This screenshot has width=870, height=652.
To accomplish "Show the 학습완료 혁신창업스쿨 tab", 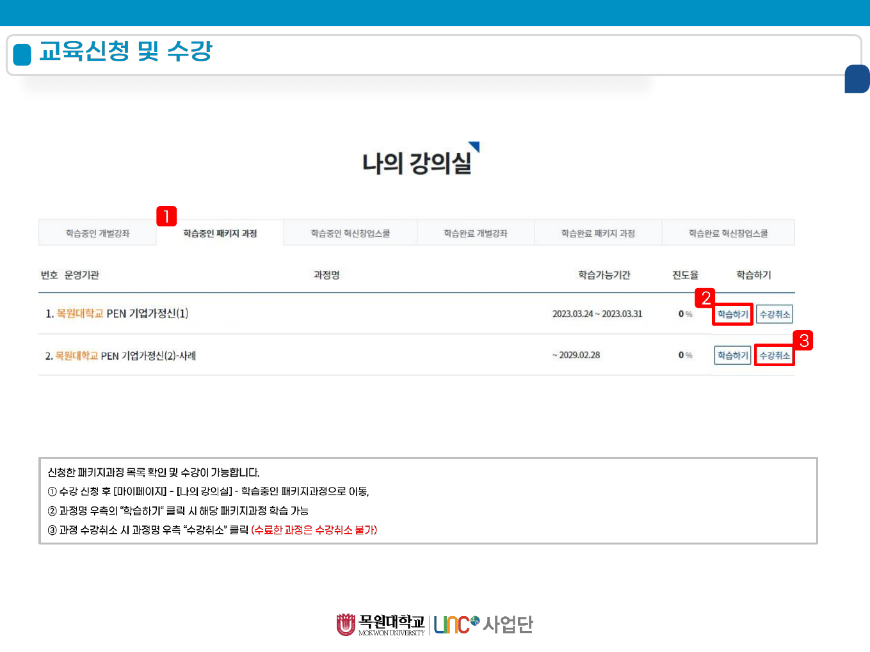I will 728,234.
